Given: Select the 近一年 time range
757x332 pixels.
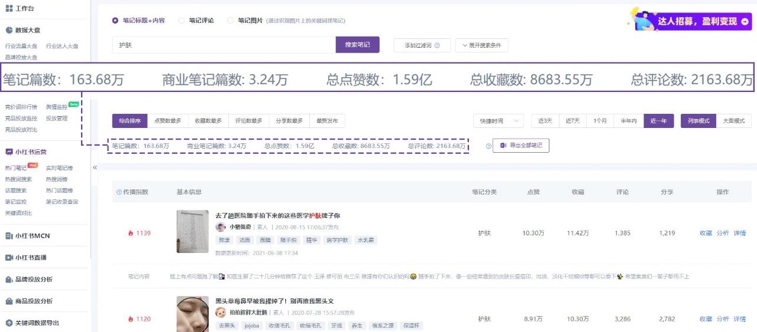Looking at the screenshot, I should [x=659, y=121].
